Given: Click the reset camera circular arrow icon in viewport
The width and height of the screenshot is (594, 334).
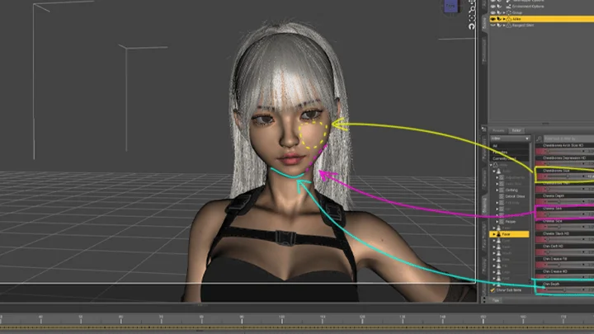Looking at the screenshot, I should click(x=471, y=26).
